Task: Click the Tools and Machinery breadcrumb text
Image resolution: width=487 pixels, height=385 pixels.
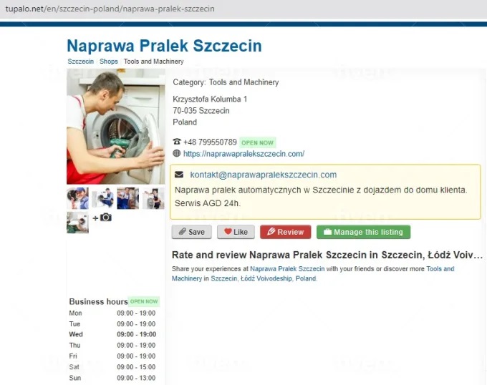Action: tap(154, 62)
